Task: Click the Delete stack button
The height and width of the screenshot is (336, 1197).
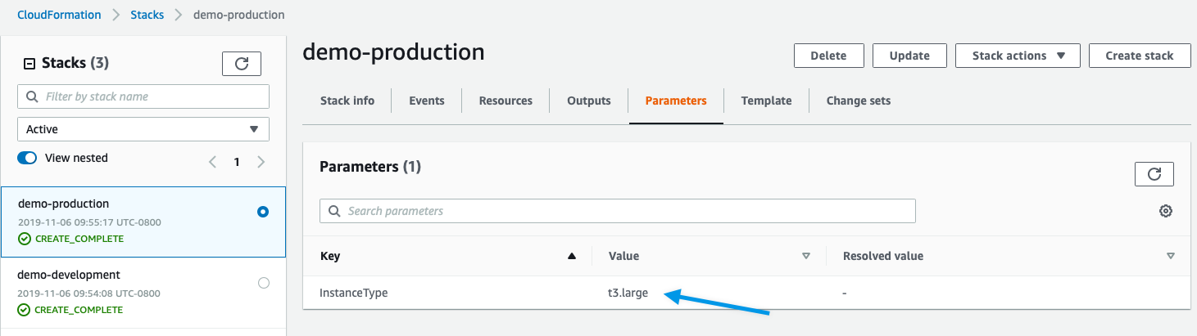Action: 828,56
